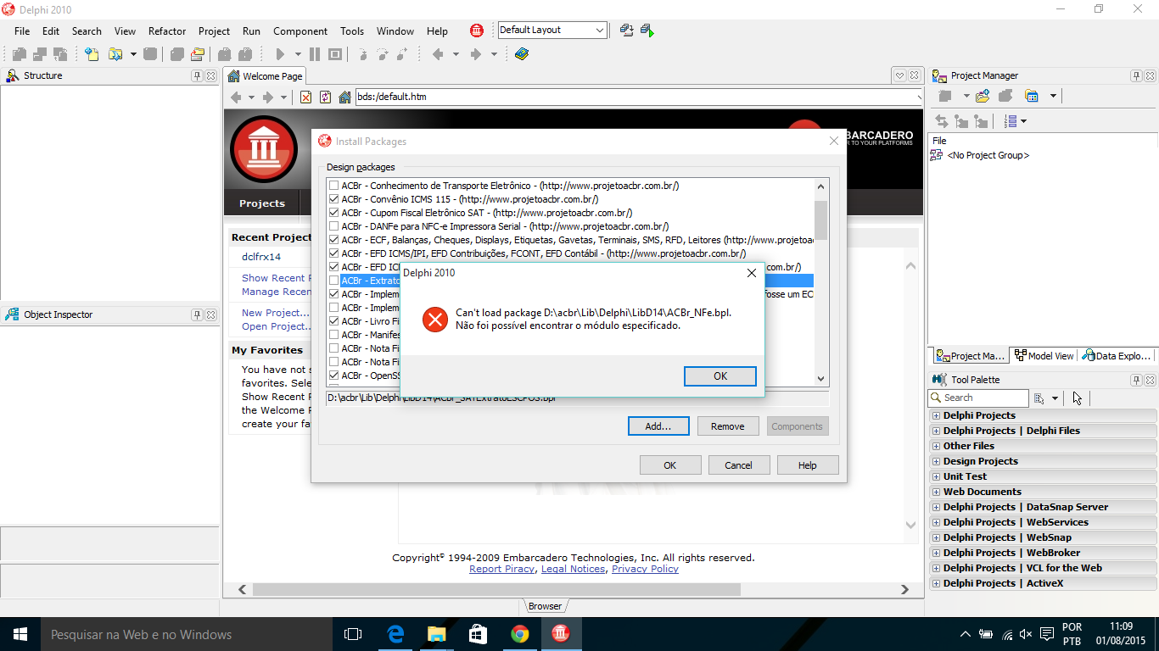This screenshot has width=1159, height=651.
Task: Click the Save Desktop layout icon
Action: 627,31
